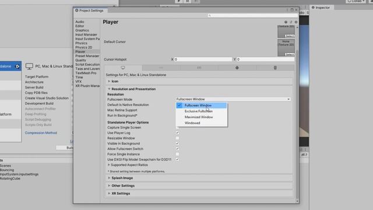Click the Cursor Hotspot X field

pos(203,60)
